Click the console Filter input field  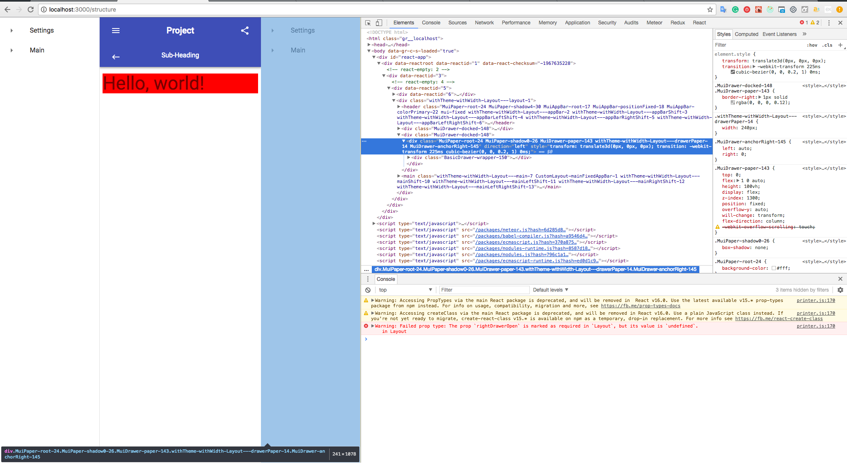(484, 290)
